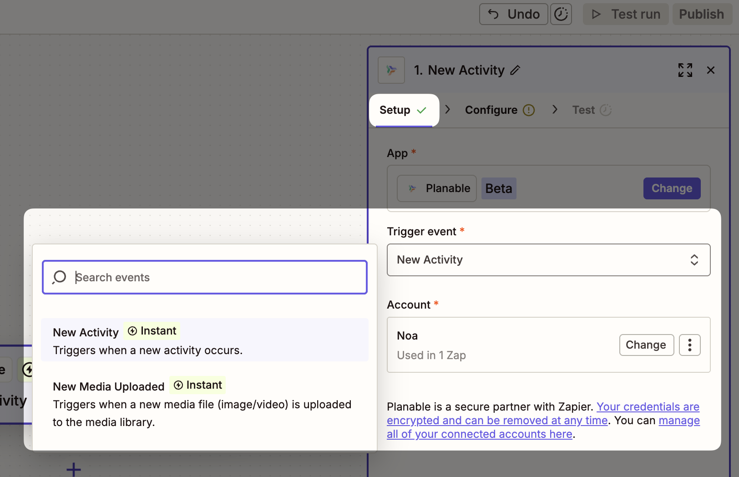
Task: Click the Undo button
Action: point(513,14)
